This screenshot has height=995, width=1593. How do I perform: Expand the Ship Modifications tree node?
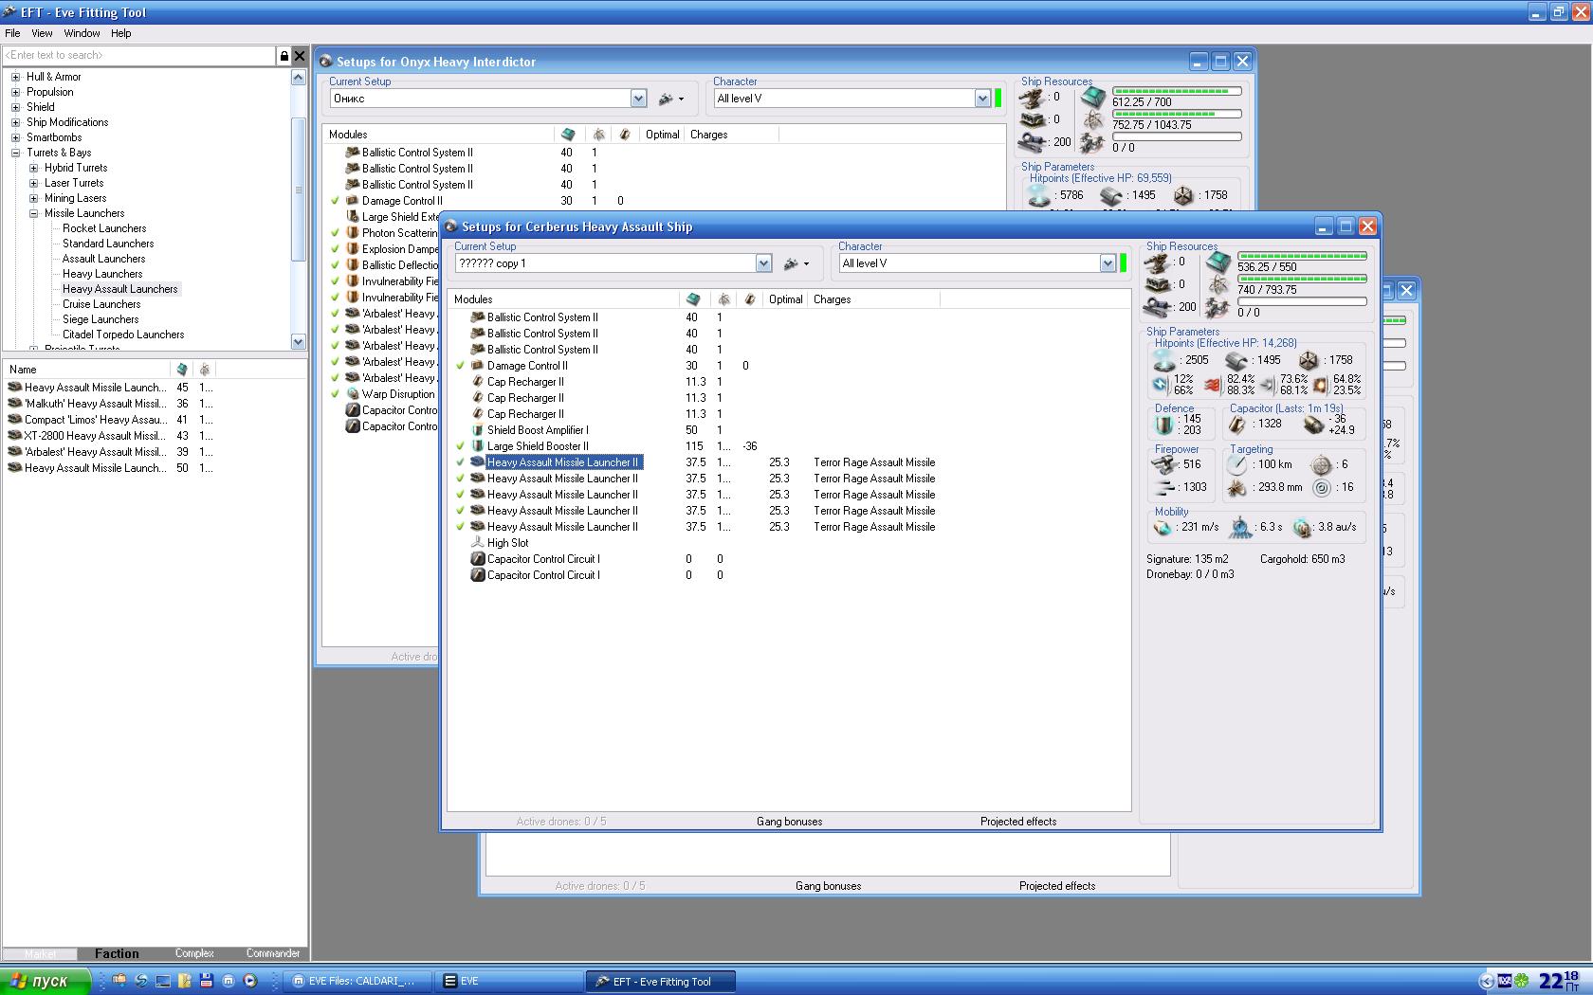click(15, 122)
